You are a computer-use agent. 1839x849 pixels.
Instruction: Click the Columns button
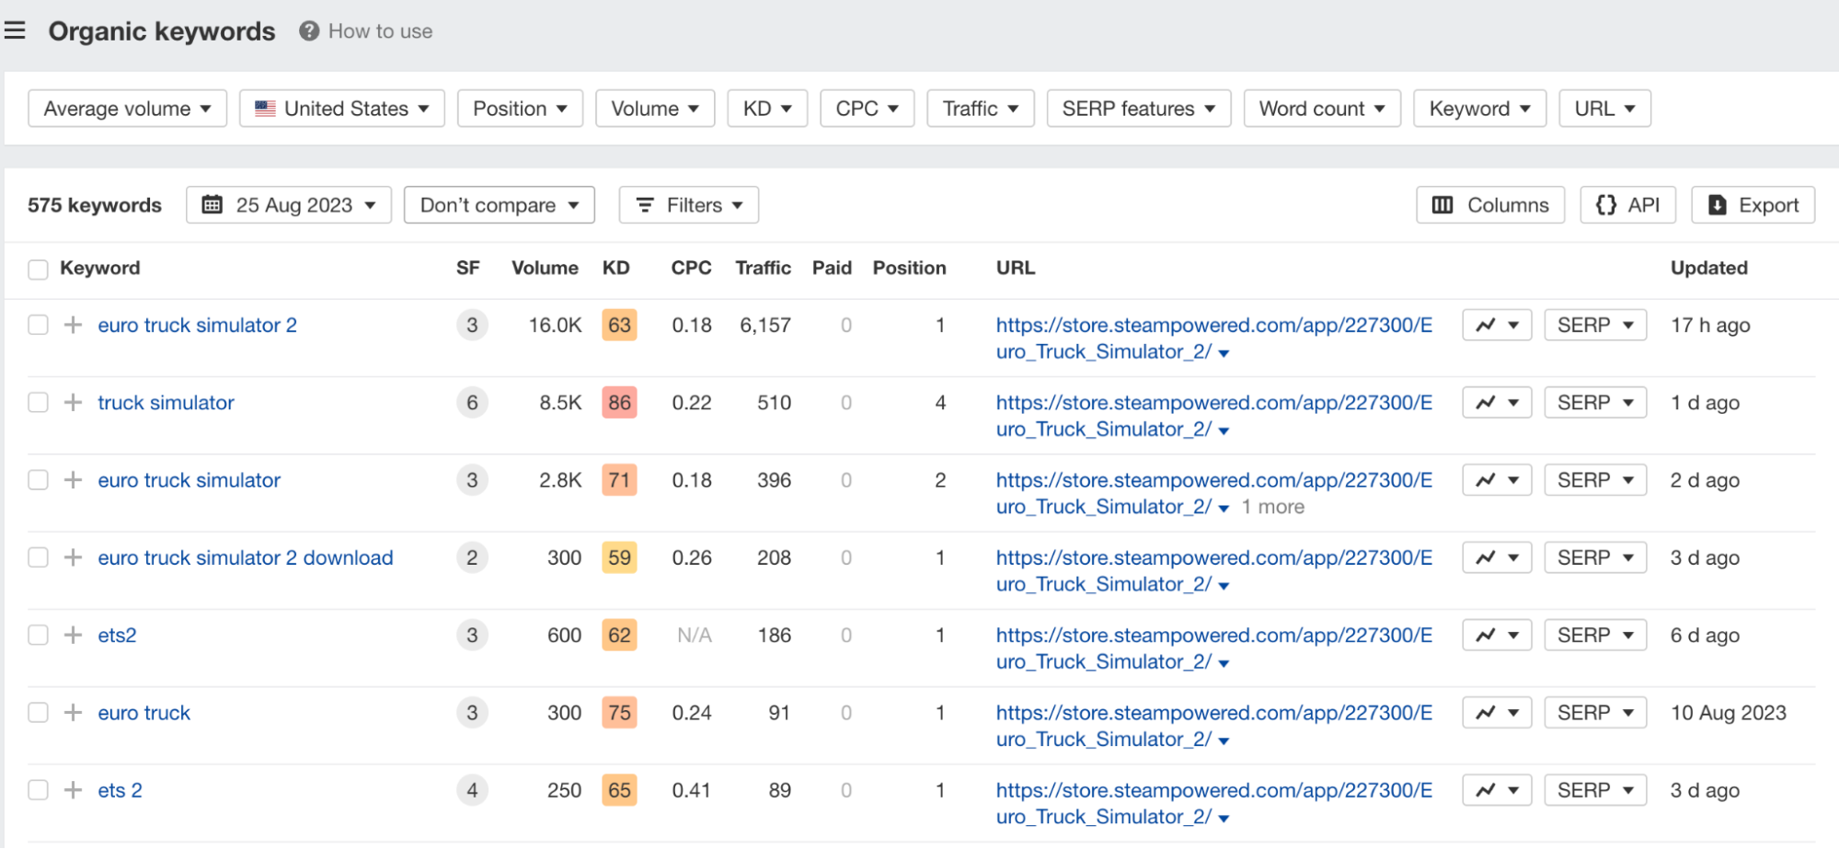(x=1490, y=205)
